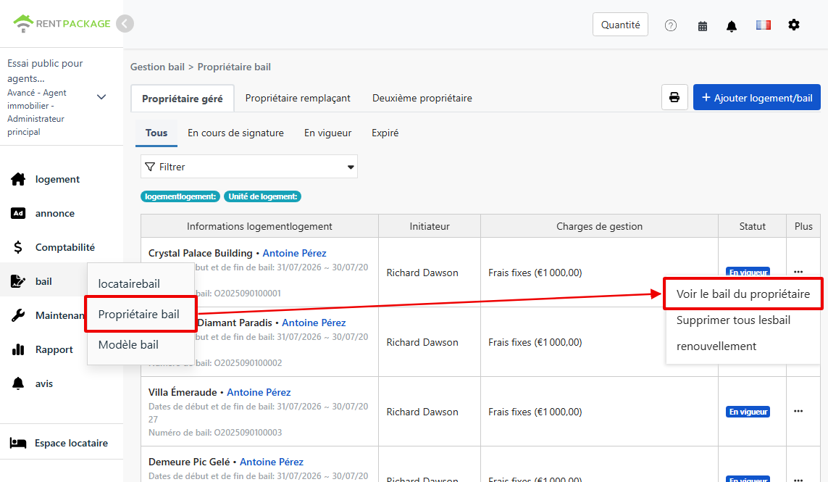Open avis in the sidebar

click(44, 383)
